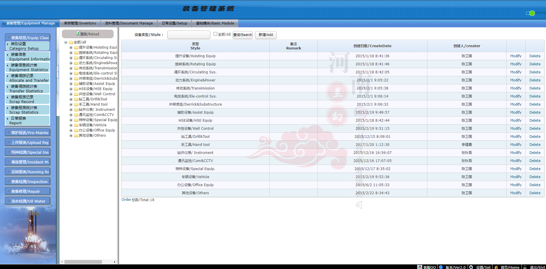
Task: Click Delete for the Hand tool row
Action: pyautogui.click(x=535, y=145)
